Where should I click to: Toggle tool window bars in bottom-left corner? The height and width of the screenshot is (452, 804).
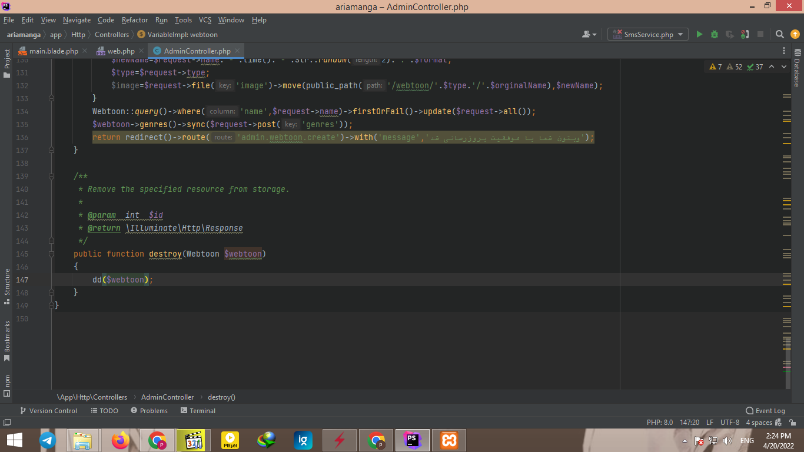tap(6, 423)
